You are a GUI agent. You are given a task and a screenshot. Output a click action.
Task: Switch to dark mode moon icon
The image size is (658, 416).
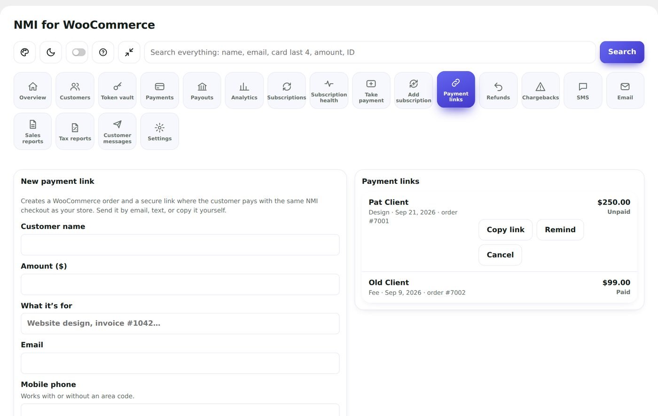[51, 52]
